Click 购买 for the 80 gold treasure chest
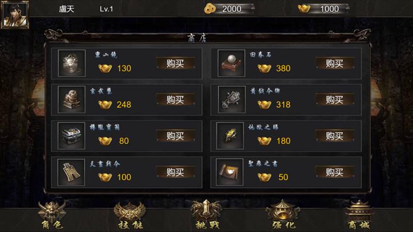This screenshot has width=413, height=232. [176, 136]
